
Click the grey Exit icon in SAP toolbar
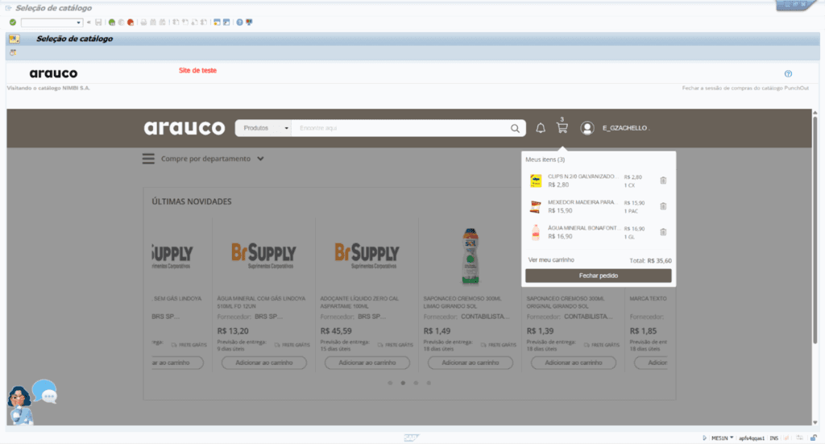[x=121, y=22]
